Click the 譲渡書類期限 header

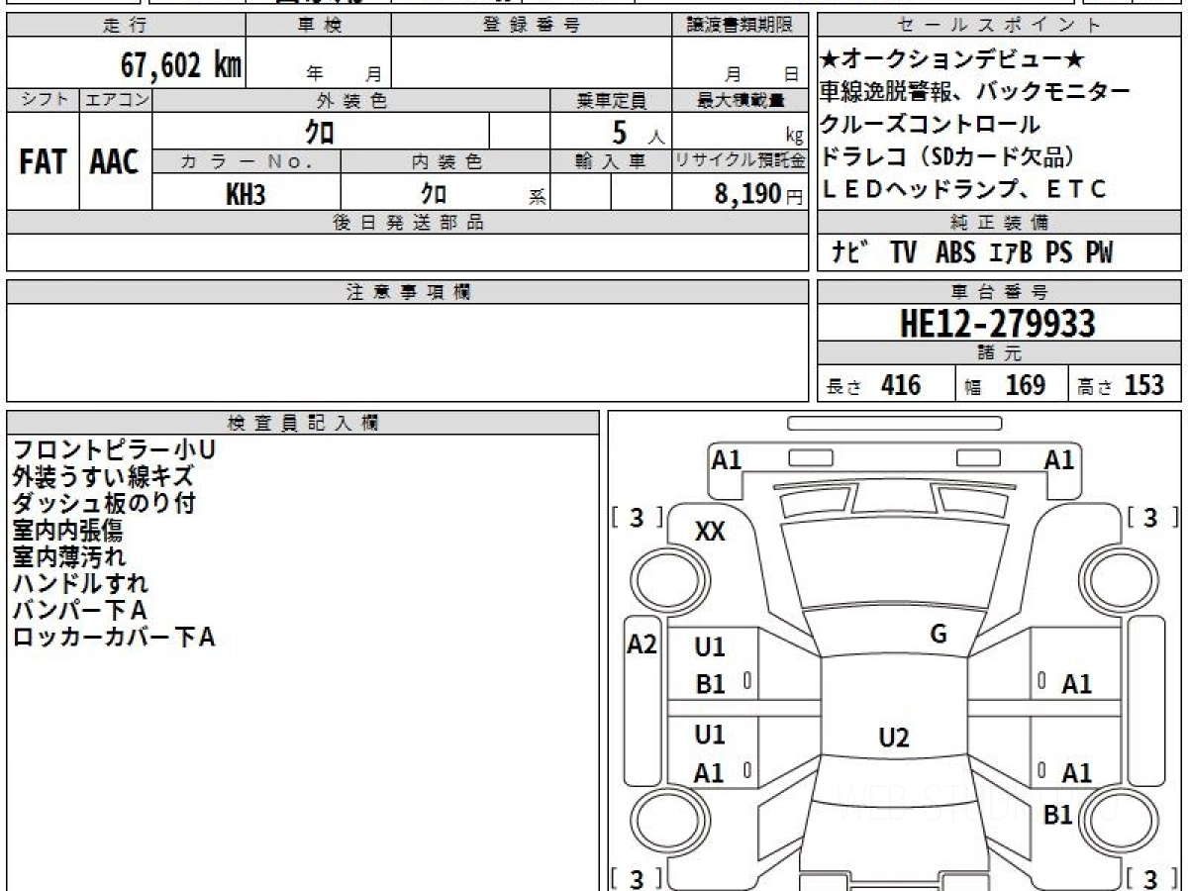click(741, 26)
